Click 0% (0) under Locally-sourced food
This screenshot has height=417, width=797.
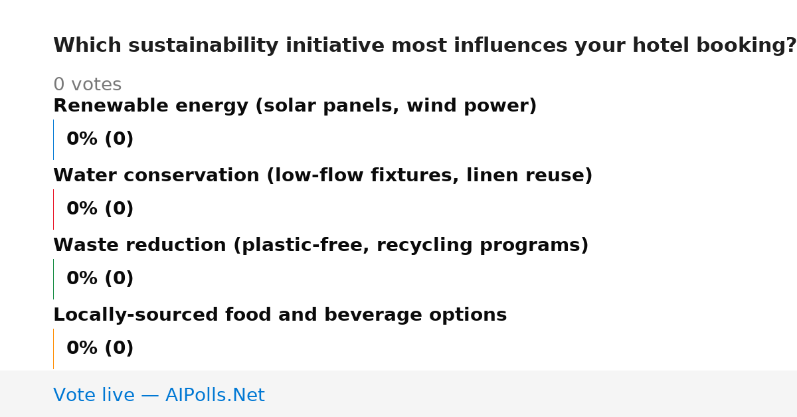click(x=100, y=349)
